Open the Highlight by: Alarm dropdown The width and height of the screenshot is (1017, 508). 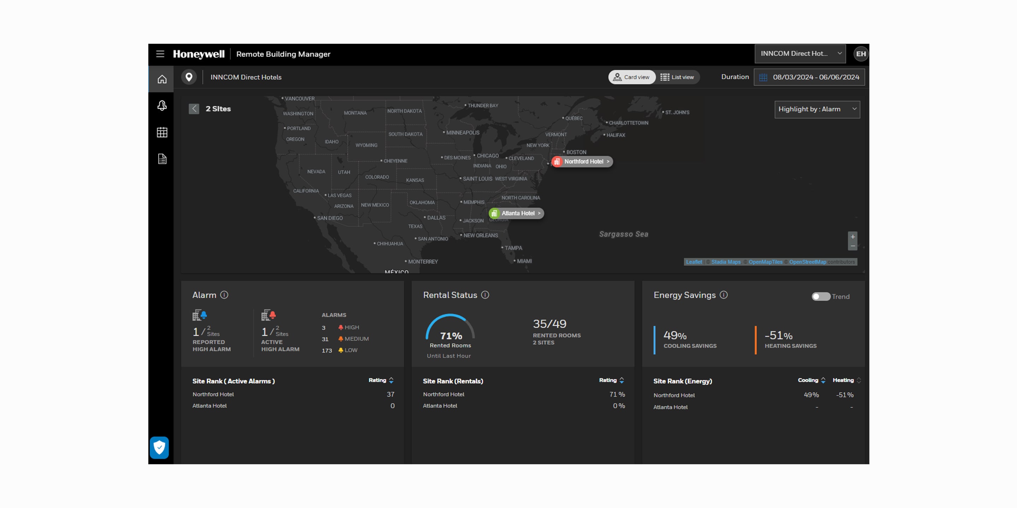[x=817, y=109]
